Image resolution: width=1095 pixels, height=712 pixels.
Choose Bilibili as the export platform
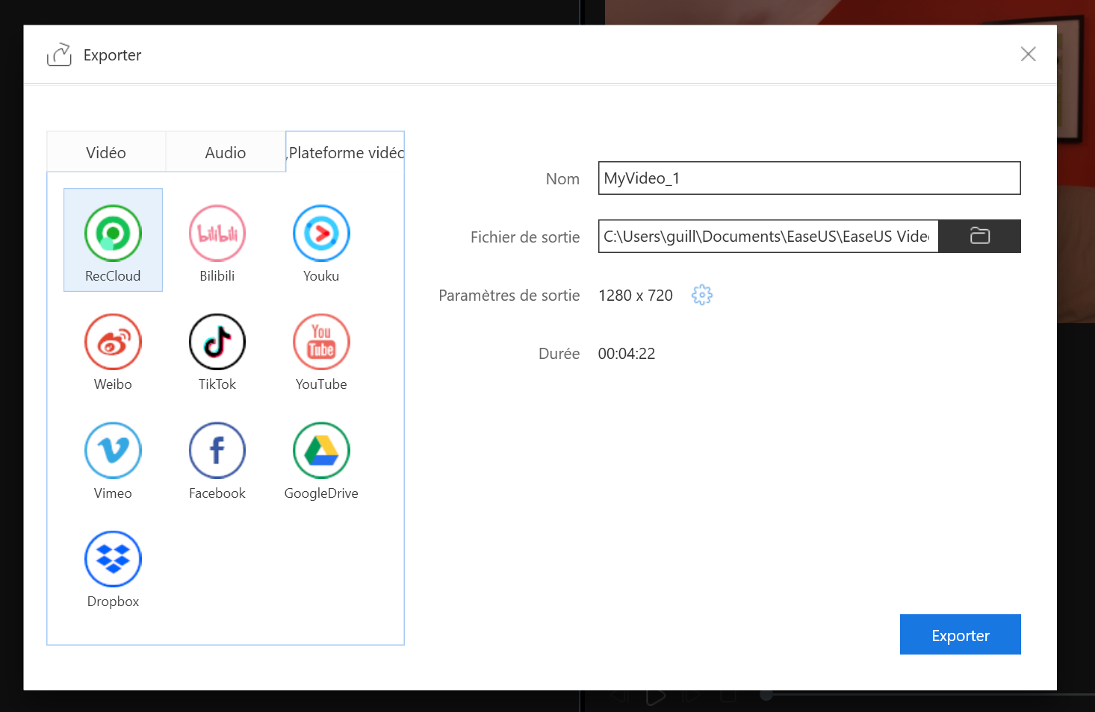(x=217, y=234)
